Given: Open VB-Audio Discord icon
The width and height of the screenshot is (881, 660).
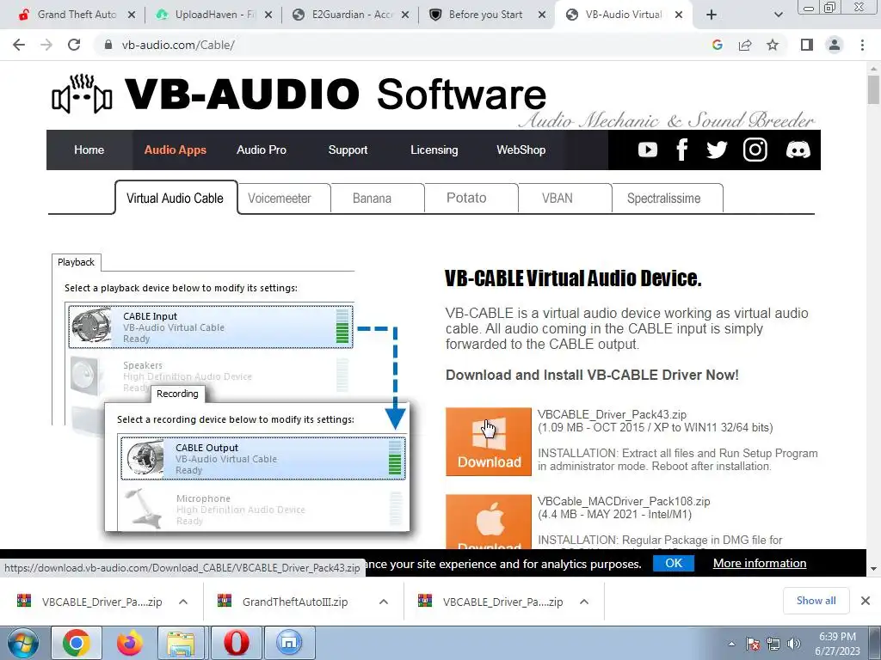Looking at the screenshot, I should [x=798, y=150].
